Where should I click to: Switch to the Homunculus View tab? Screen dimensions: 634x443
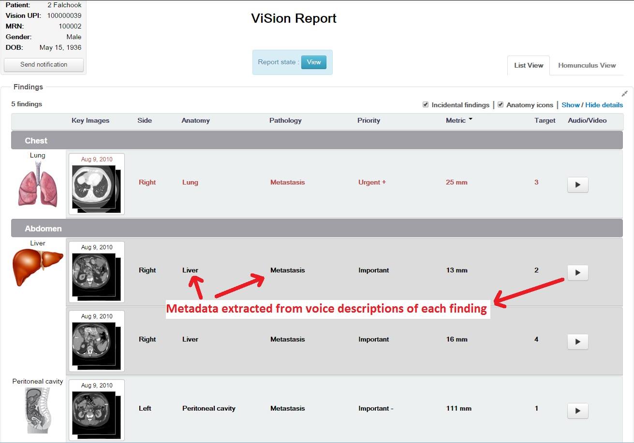[587, 65]
